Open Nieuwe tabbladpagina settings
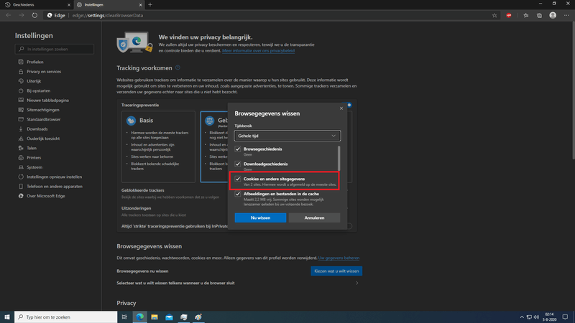575x323 pixels. [47, 100]
